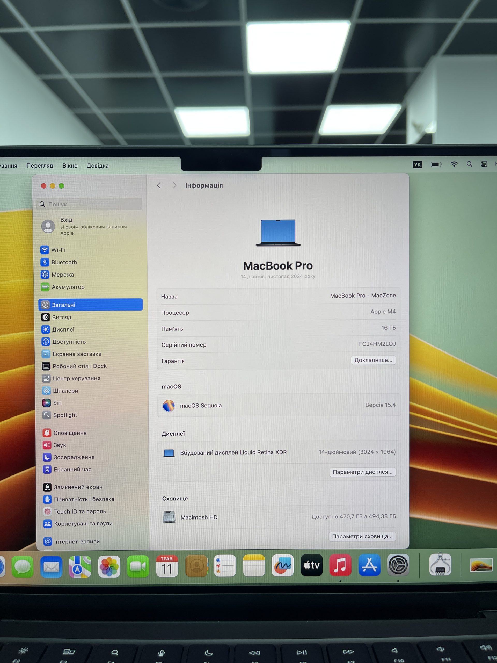
Task: Open Перегляд menu in menu bar
Action: 40,165
